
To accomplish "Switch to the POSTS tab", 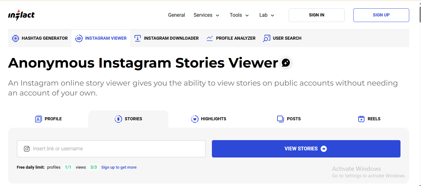I will pyautogui.click(x=289, y=119).
